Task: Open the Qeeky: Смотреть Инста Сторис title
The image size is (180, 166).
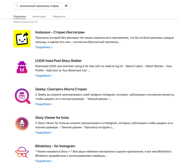Action: tap(61, 89)
